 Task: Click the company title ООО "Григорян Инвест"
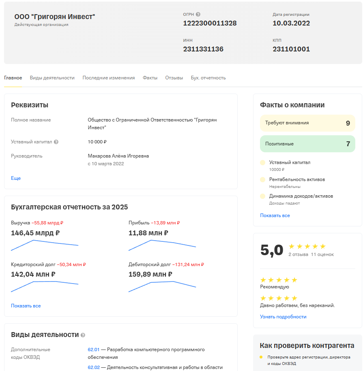click(54, 17)
